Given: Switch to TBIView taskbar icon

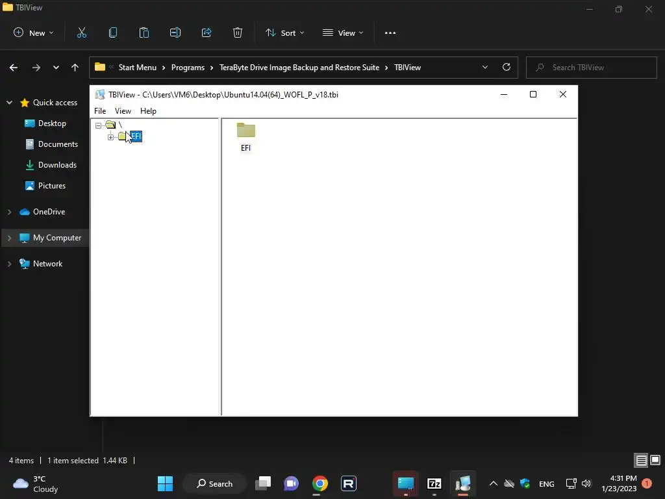Looking at the screenshot, I should click(463, 483).
